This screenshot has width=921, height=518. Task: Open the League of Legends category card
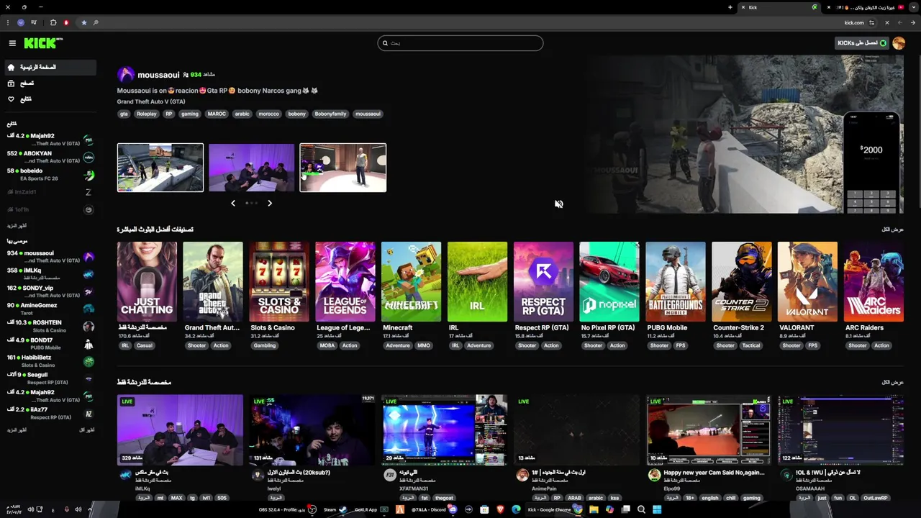point(345,281)
